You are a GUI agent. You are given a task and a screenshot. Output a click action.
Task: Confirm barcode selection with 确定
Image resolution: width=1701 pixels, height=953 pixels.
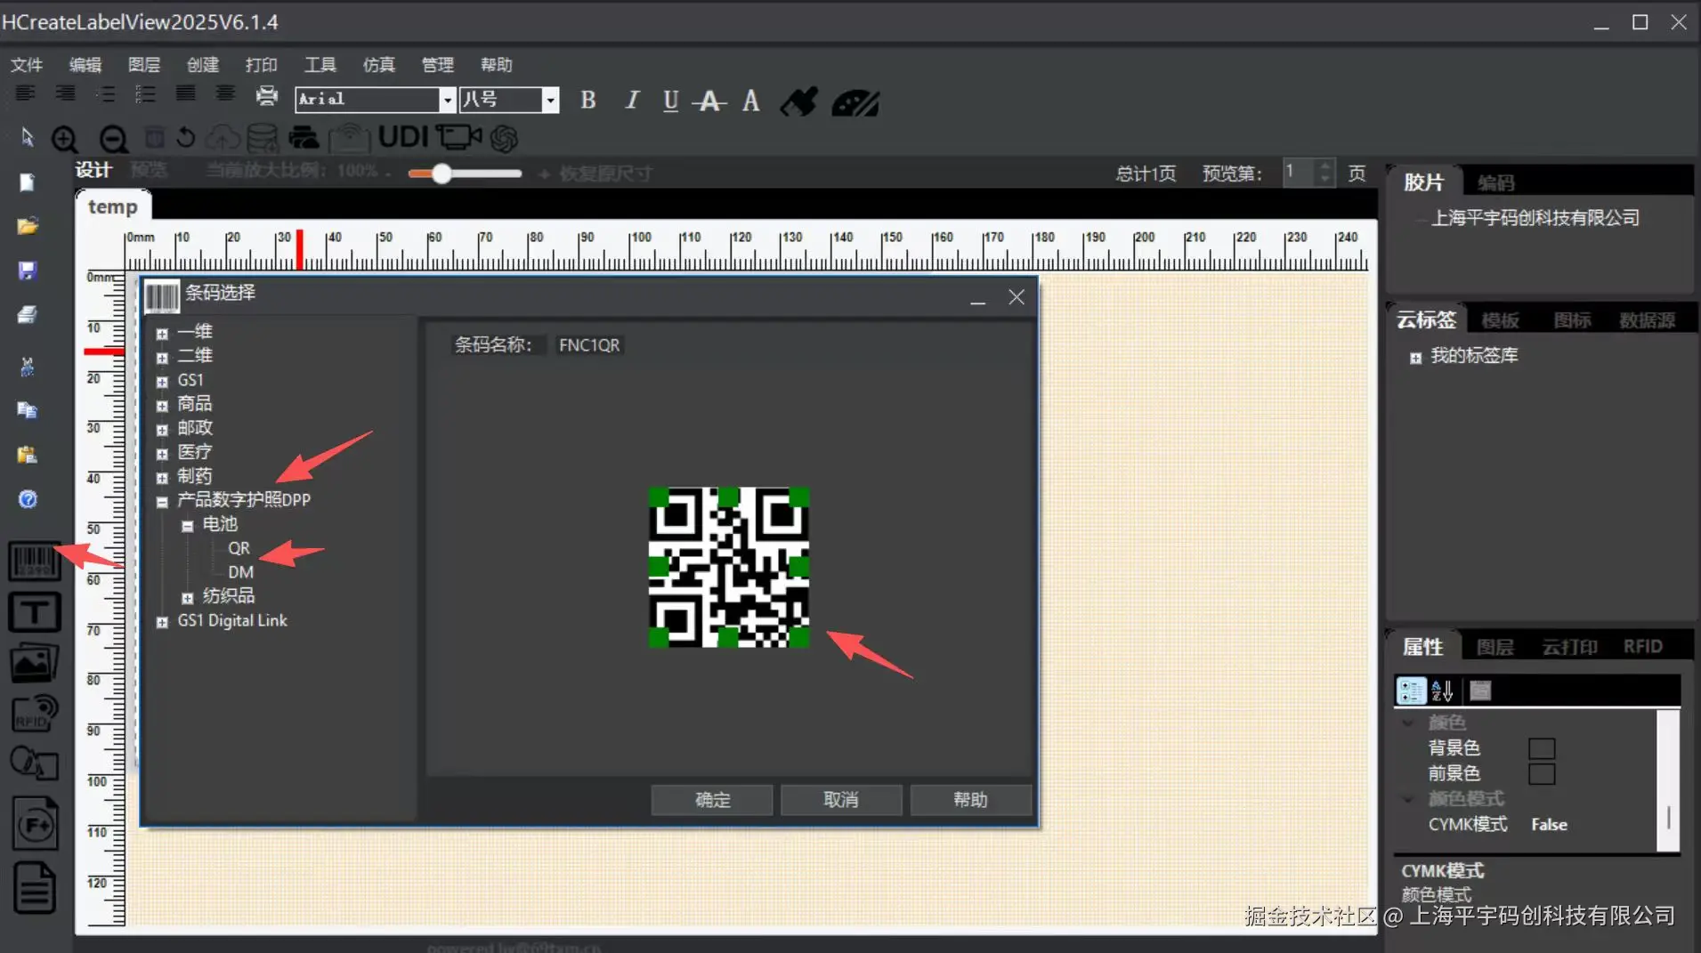point(712,800)
